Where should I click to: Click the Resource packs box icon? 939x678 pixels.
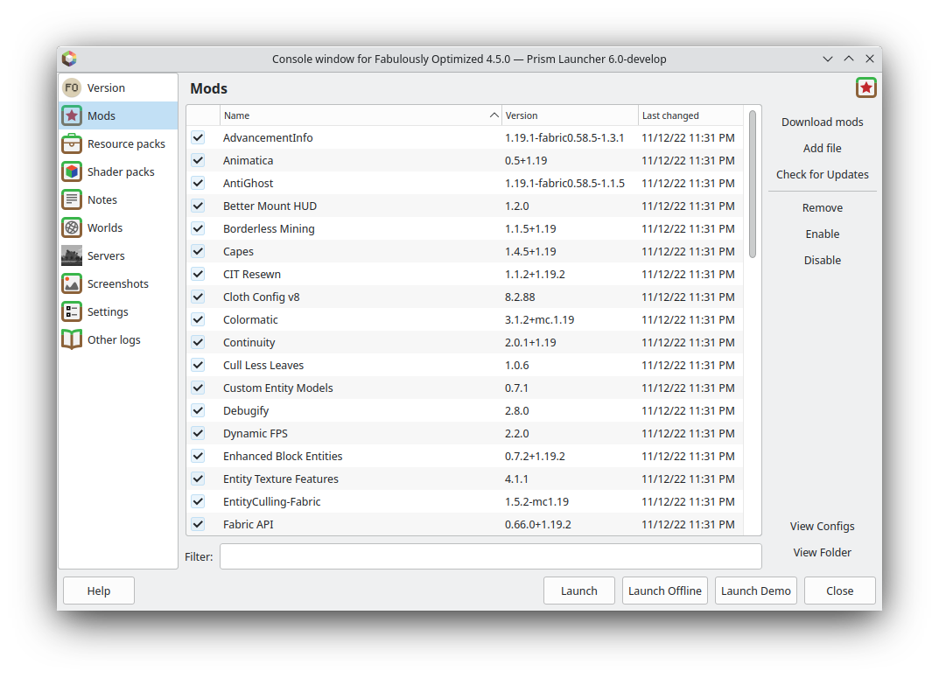pos(71,143)
